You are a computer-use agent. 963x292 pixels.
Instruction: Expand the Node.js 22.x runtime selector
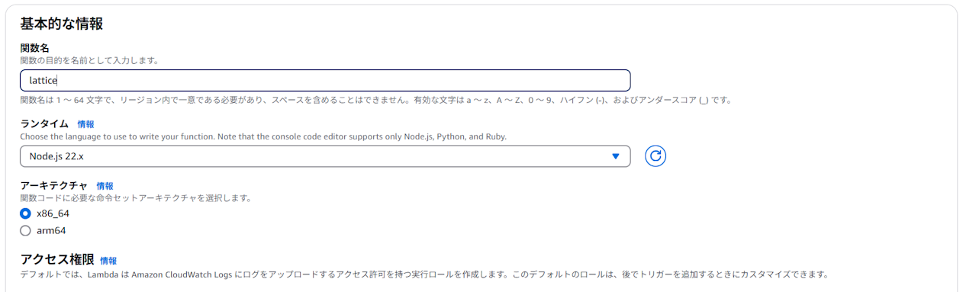point(325,156)
